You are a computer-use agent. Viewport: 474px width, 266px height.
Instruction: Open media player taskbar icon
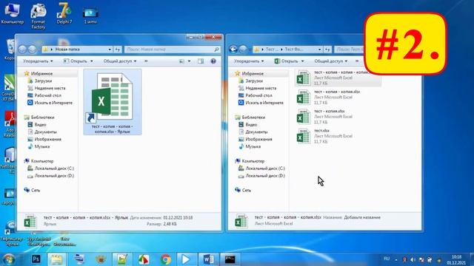coord(185,259)
